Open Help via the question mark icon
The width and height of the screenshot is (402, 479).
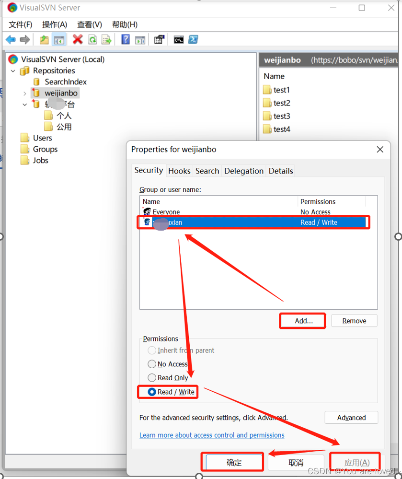pos(126,39)
